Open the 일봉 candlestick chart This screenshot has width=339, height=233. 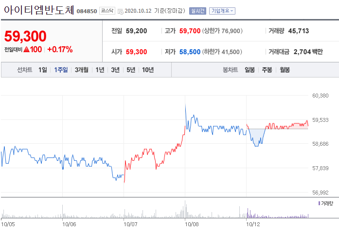click(x=250, y=70)
